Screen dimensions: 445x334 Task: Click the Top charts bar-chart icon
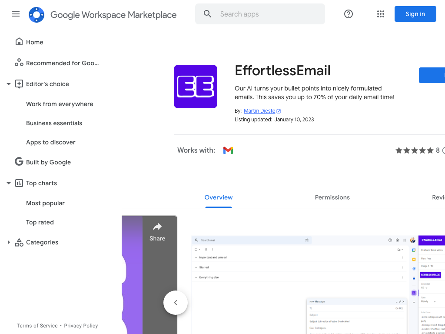click(19, 183)
